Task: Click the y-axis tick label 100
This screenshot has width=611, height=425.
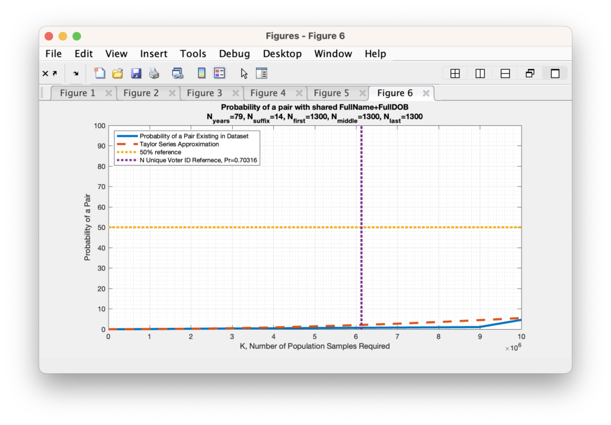Action: pos(100,126)
